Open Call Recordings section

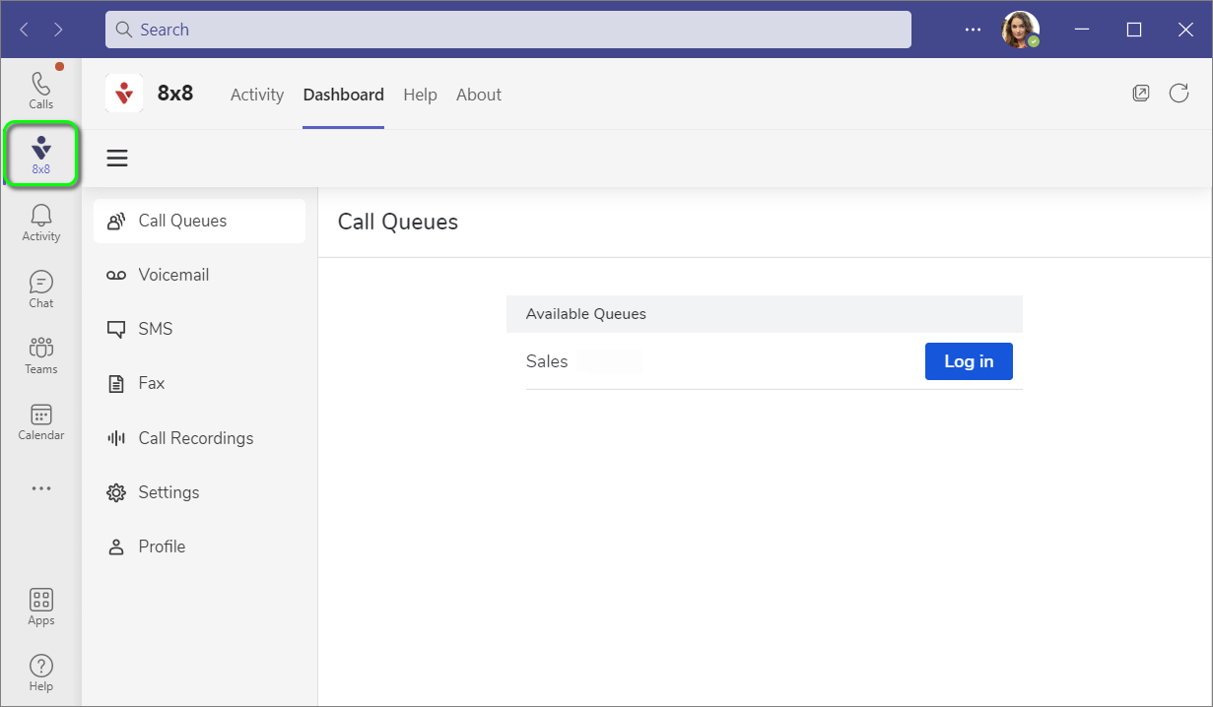195,438
